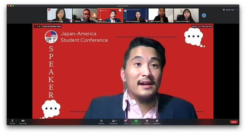Cancel the Spotlight Video
The height and width of the screenshot is (134, 246).
[52, 26]
